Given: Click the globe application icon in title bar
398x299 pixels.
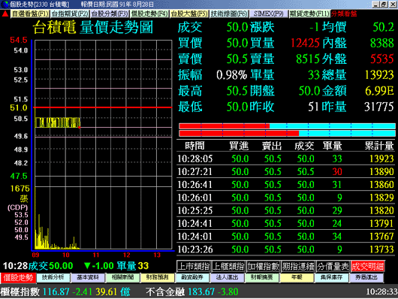Looking at the screenshot, I should click(x=5, y=4).
